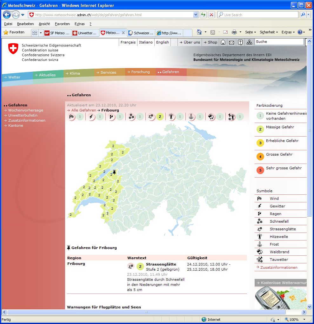The image size is (314, 324).
Task: Click the Swiss coat of arms logo
Action: pyautogui.click(x=13, y=49)
